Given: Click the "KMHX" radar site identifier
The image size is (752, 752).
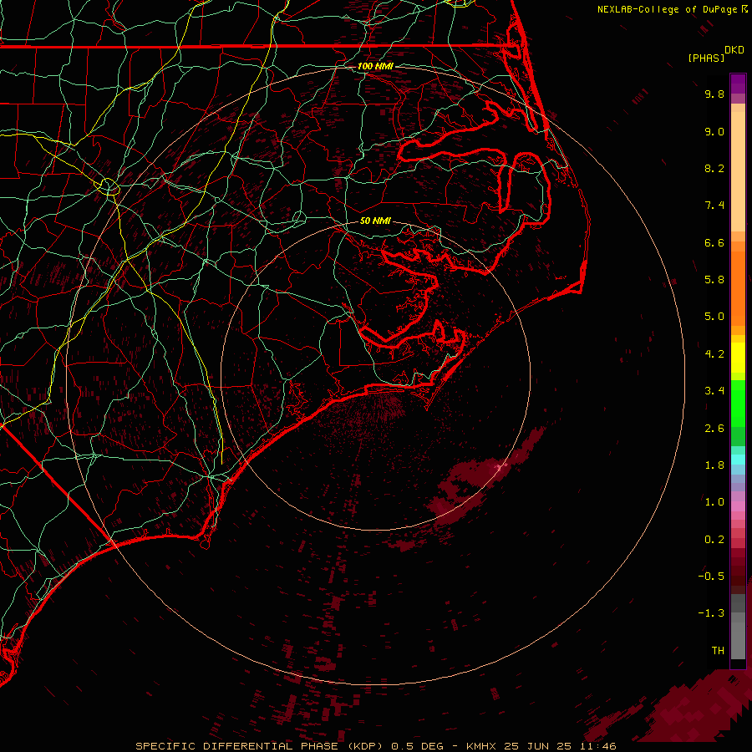Looking at the screenshot, I should pyautogui.click(x=482, y=746).
